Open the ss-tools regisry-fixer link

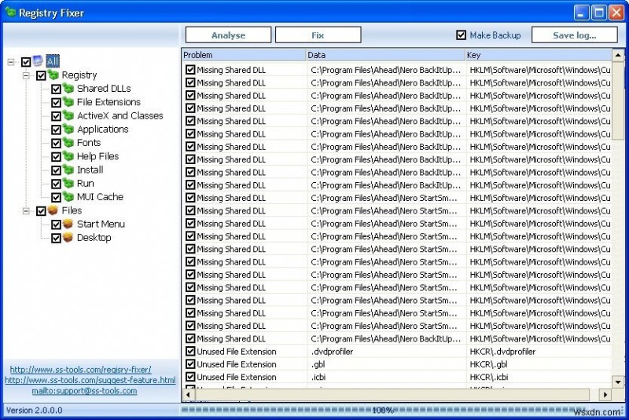tap(81, 369)
